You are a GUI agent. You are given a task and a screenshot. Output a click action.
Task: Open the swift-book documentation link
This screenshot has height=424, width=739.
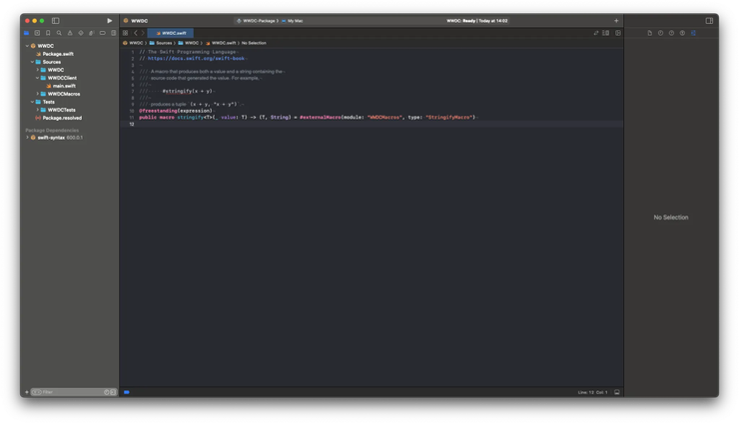pos(196,58)
